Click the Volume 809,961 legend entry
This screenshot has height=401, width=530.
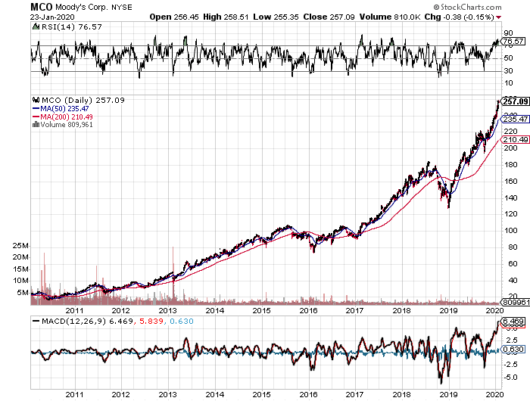67,124
